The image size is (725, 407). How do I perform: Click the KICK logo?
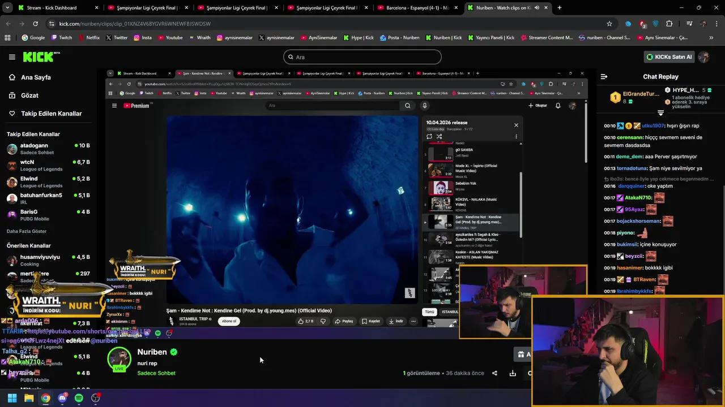[41, 57]
